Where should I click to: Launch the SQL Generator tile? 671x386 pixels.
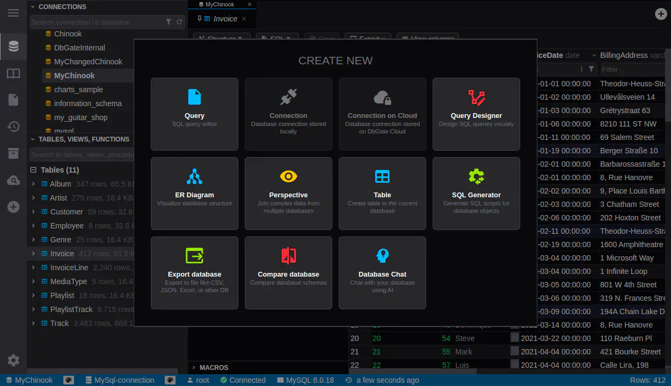point(476,193)
